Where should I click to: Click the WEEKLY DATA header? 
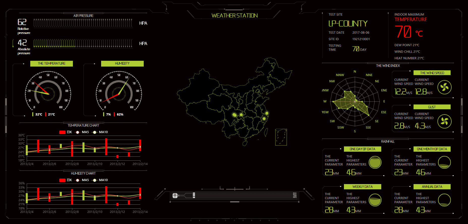point(363,187)
